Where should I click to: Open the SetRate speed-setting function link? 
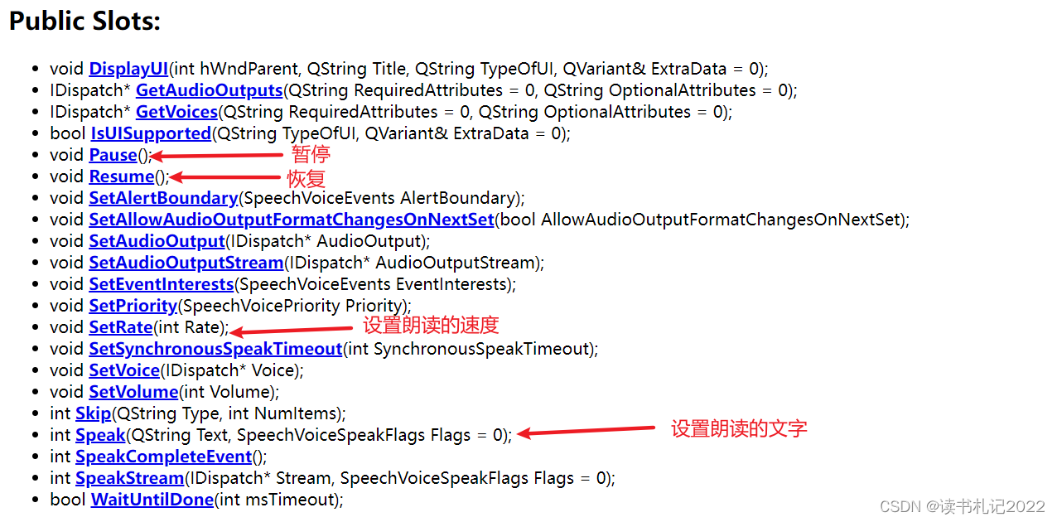point(121,326)
